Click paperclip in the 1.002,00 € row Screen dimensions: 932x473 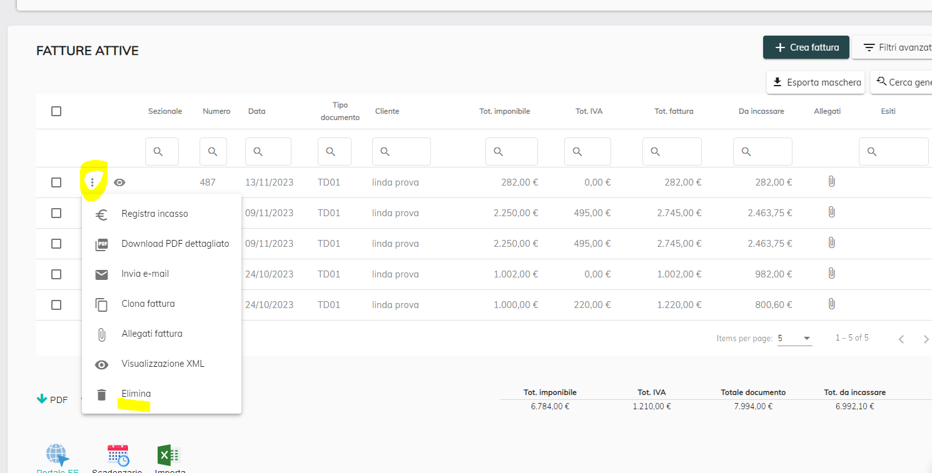[831, 273]
